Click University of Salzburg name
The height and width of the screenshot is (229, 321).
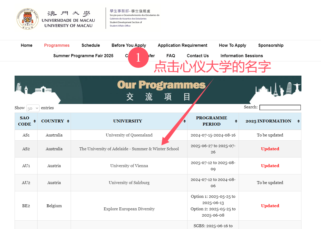tap(129, 183)
